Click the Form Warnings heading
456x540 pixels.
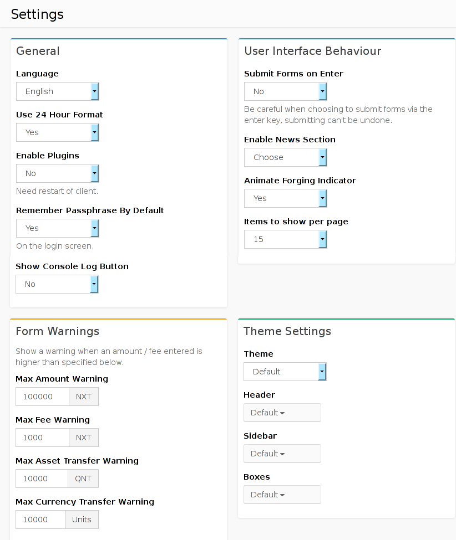(x=58, y=331)
